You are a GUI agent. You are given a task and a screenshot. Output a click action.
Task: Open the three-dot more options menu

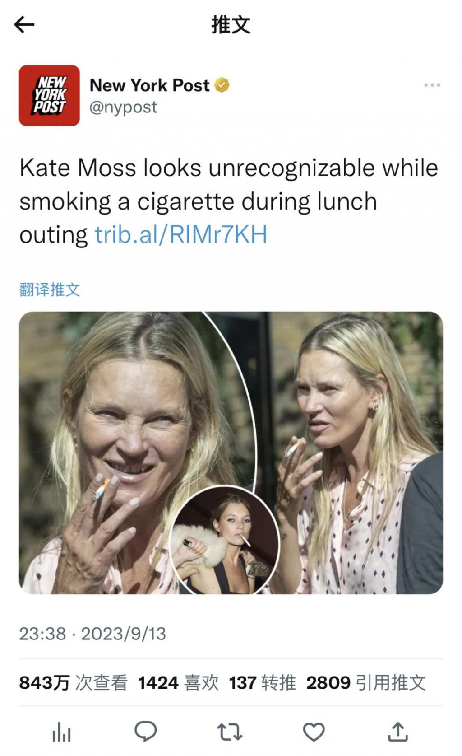coord(432,85)
